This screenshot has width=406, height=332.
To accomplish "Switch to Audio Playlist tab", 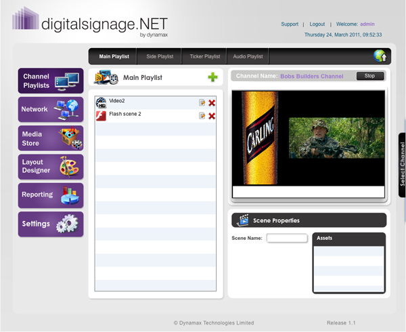I will tap(248, 56).
